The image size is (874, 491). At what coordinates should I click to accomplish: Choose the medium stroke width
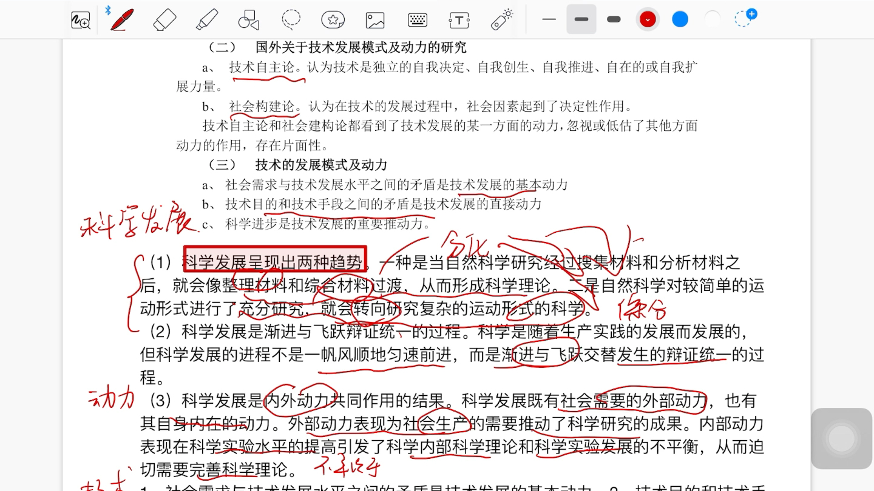[581, 19]
